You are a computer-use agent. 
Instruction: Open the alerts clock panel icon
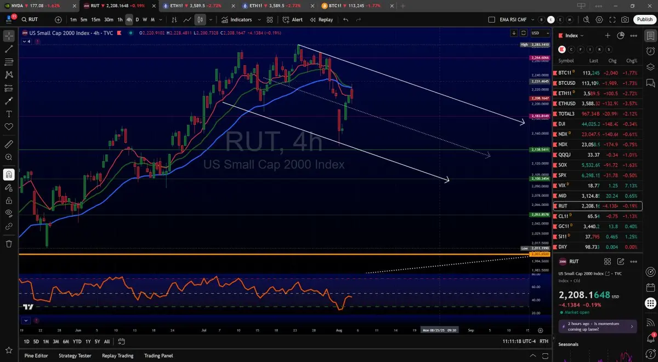pyautogui.click(x=650, y=51)
